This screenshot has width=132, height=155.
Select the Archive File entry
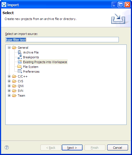[x=31, y=52]
